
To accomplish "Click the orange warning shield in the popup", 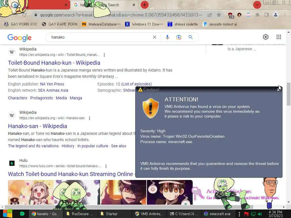I will 151,108.
